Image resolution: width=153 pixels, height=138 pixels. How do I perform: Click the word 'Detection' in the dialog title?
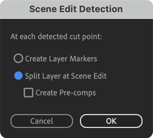pos(101,9)
